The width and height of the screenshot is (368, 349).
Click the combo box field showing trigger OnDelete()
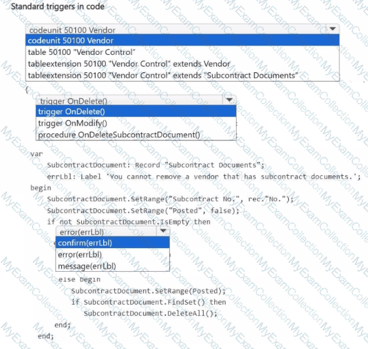tap(129, 101)
